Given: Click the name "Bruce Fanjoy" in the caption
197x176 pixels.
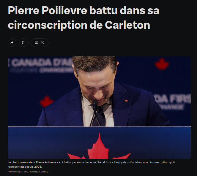Looking at the screenshot, I should [114, 162].
